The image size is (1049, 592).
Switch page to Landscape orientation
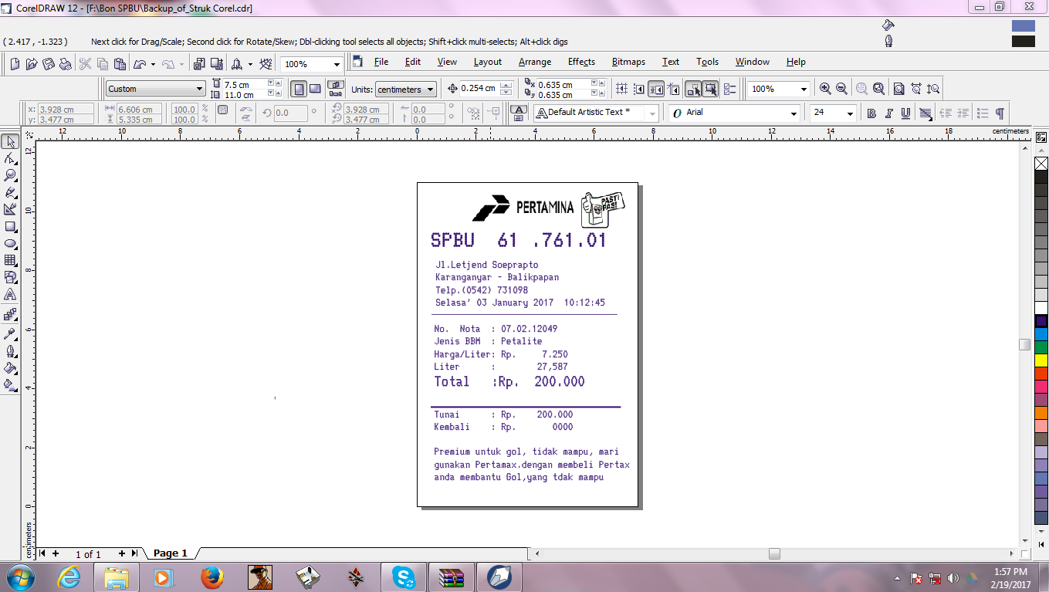[315, 89]
